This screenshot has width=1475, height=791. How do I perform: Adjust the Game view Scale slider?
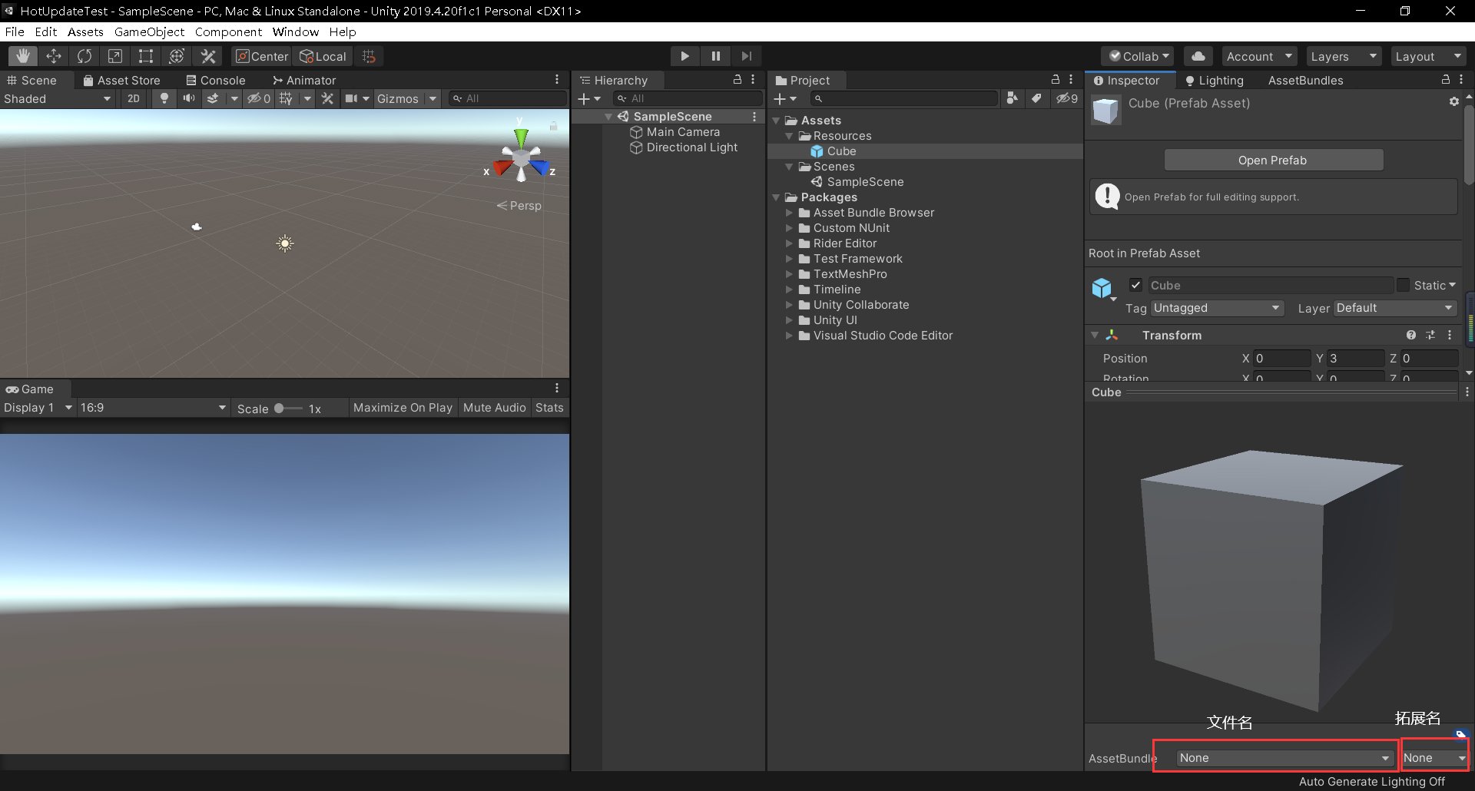[288, 409]
